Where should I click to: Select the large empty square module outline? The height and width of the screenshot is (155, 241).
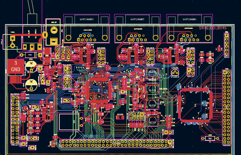(x=70, y=122)
